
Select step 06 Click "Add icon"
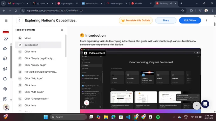click(x=38, y=78)
